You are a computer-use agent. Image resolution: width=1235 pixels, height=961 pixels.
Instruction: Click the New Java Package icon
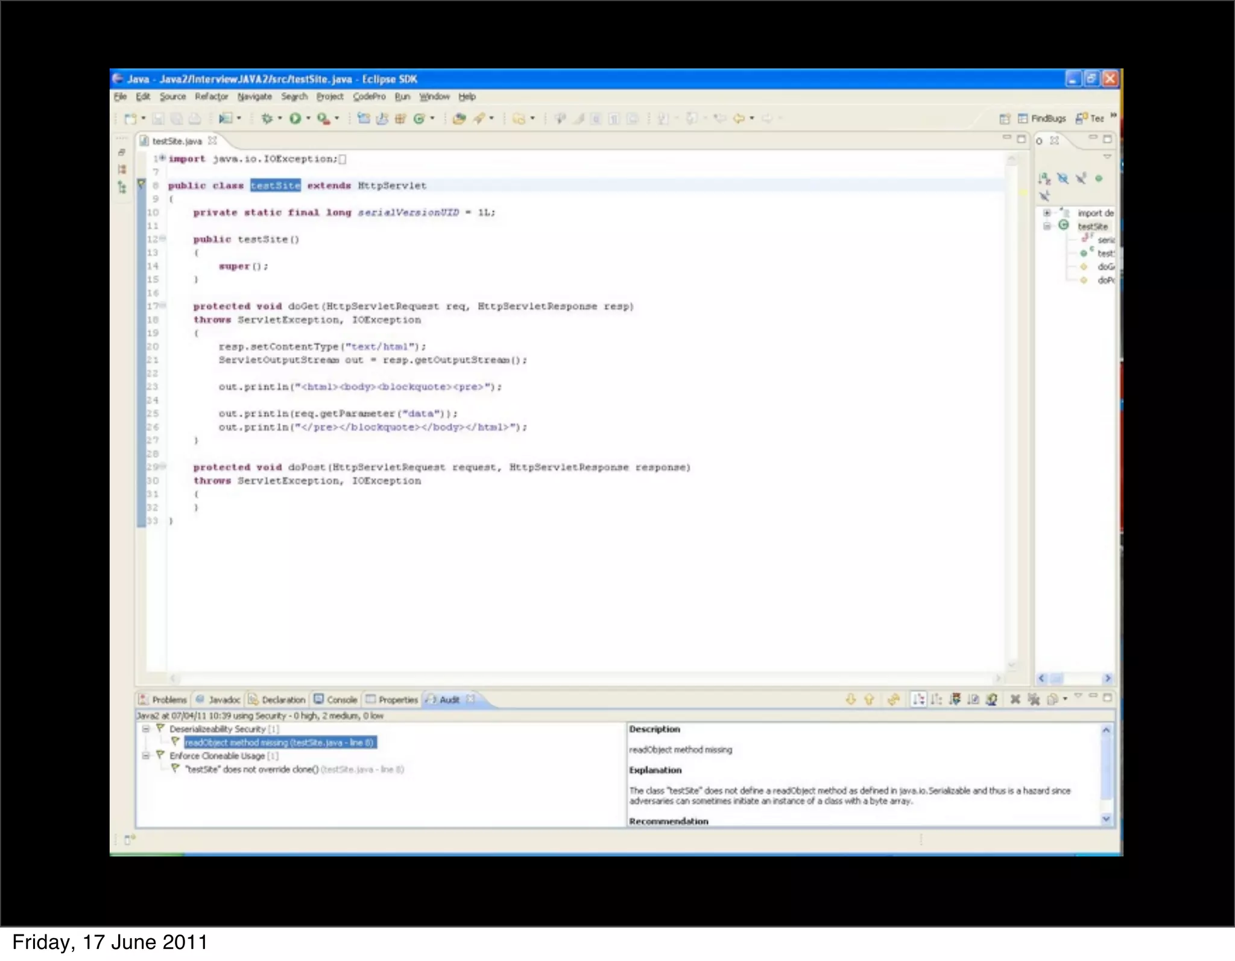(x=400, y=119)
